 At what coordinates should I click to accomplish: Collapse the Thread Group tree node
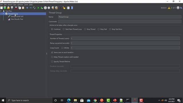(3, 14)
